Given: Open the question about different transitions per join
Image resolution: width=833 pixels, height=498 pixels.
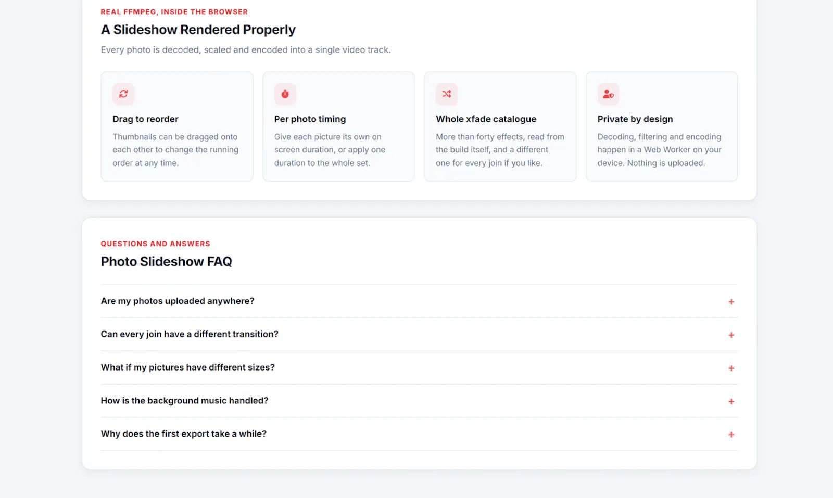Looking at the screenshot, I should point(419,335).
